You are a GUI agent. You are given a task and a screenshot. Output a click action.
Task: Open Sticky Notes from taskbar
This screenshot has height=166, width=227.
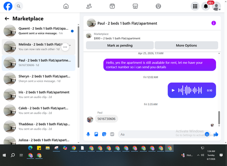(39, 148)
